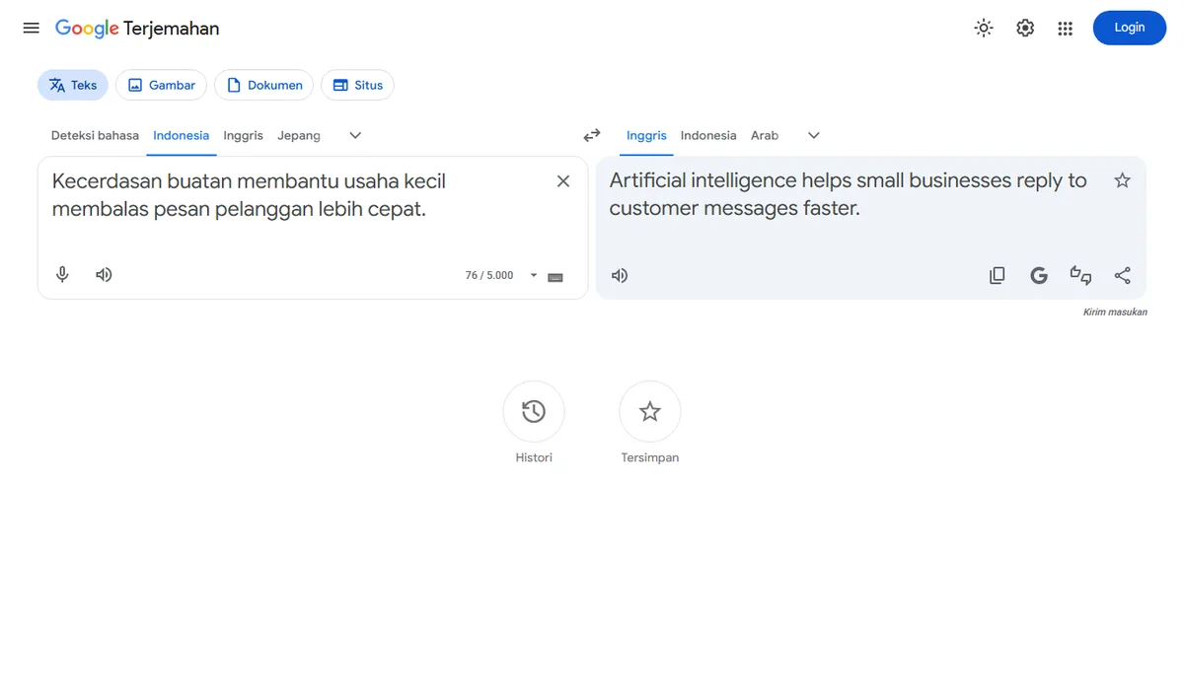Open the main hamburger menu
This screenshot has width=1184, height=693.
(x=32, y=28)
